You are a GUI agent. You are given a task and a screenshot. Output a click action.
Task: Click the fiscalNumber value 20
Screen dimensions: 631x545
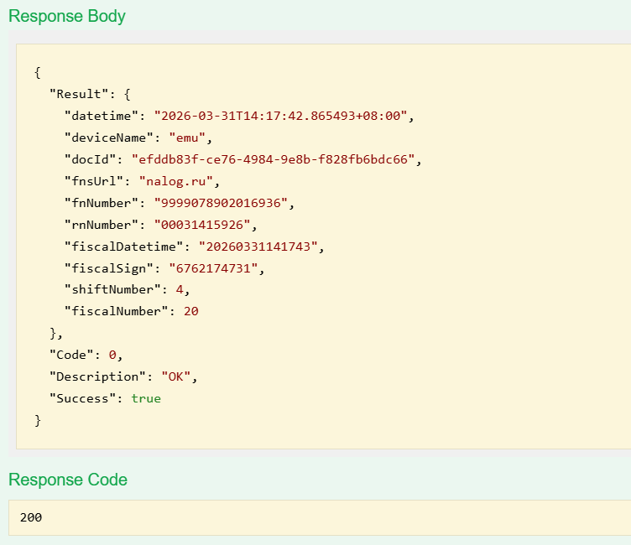190,311
